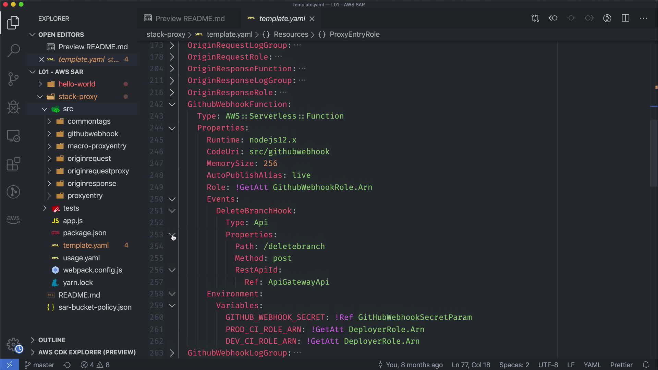This screenshot has height=370, width=658.
Task: Unfold the OriginRequestRole code block
Action: [172, 57]
